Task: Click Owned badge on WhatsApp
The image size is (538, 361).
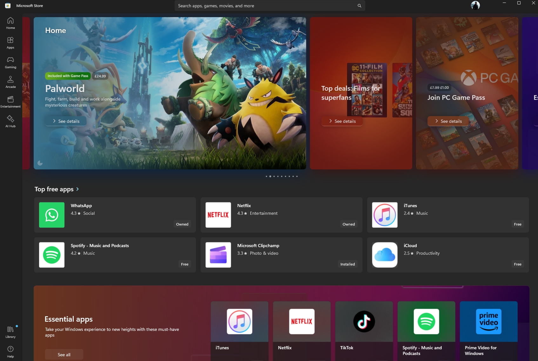Action: point(182,224)
